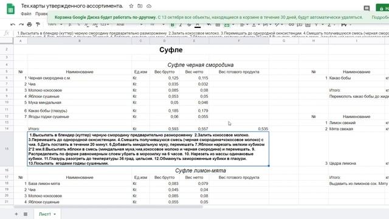The width and height of the screenshot is (389, 219).
Task: Open the Google Sheets home icon
Action: tap(10, 9)
